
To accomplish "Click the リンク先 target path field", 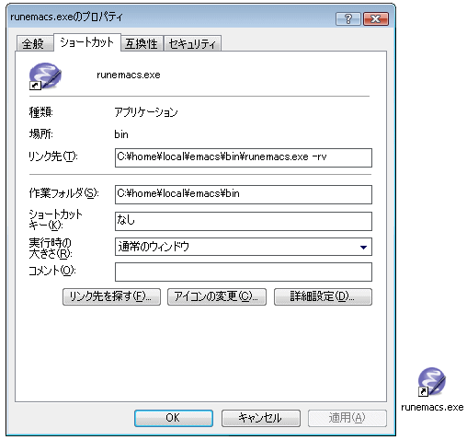I will coord(244,157).
